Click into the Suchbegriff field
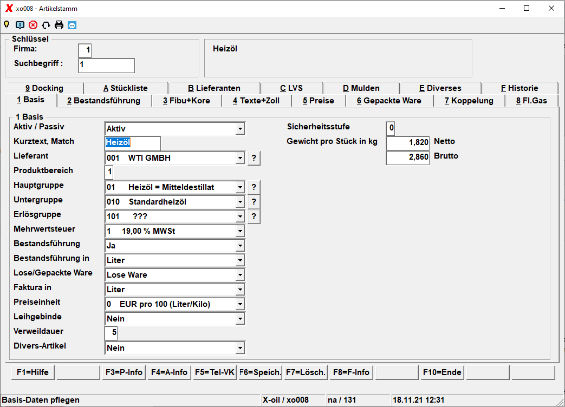This screenshot has height=407, width=565. click(x=107, y=65)
